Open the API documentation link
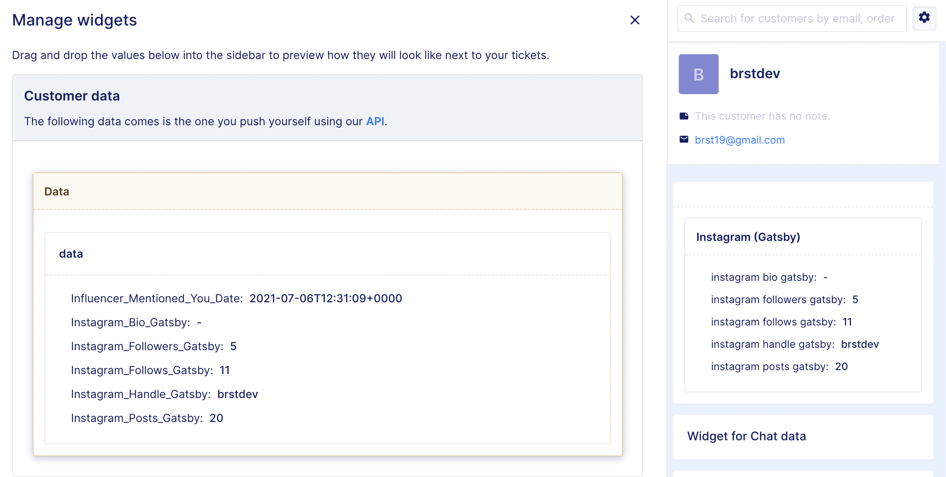The width and height of the screenshot is (946, 477). point(375,121)
